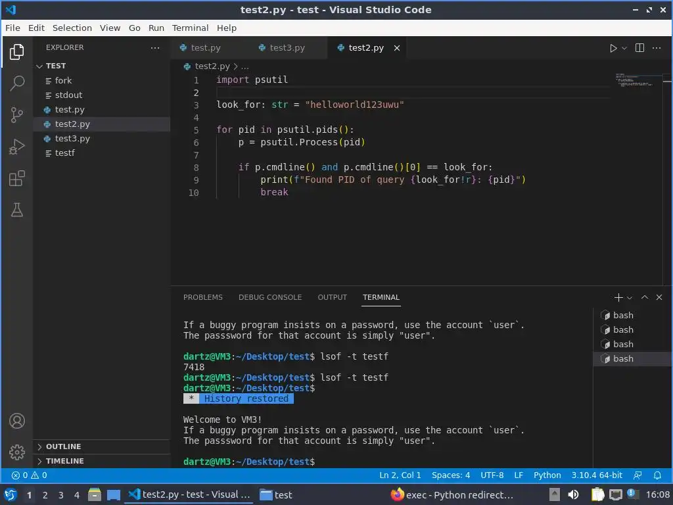Open the file manager icon in taskbar
Image resolution: width=673 pixels, height=505 pixels.
click(x=95, y=494)
